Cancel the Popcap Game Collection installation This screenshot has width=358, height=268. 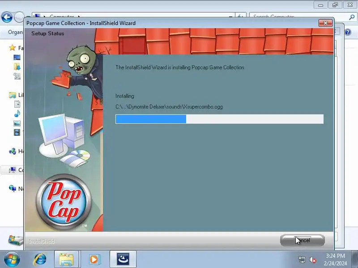(x=303, y=240)
